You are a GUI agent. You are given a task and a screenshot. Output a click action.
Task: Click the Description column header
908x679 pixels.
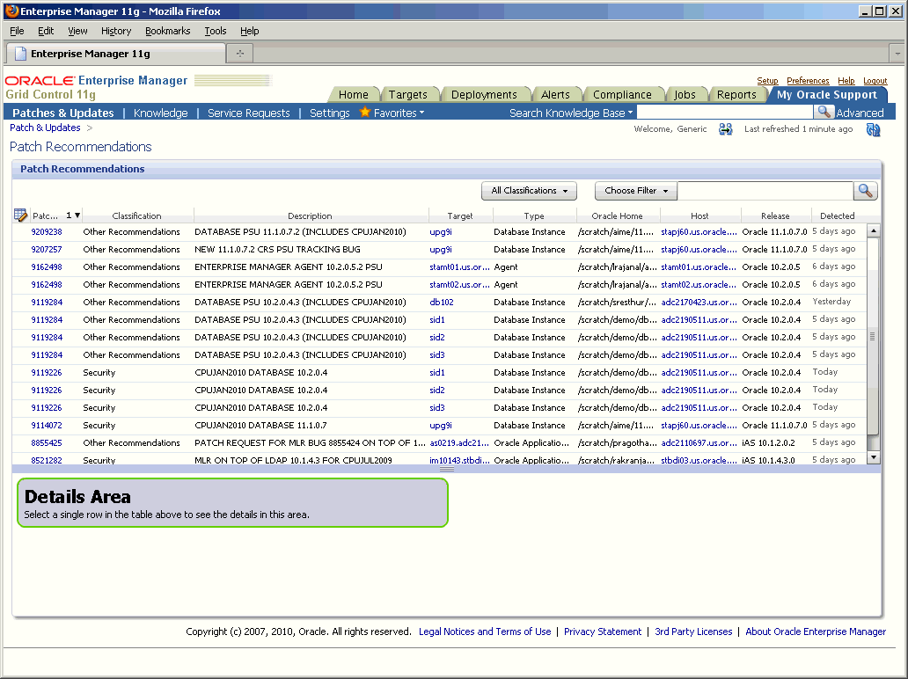(x=310, y=215)
